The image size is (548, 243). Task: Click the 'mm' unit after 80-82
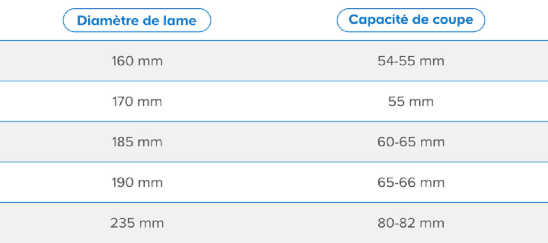[x=432, y=223]
